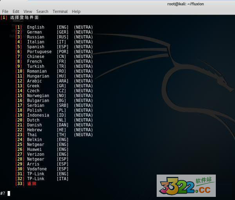Image resolution: width=235 pixels, height=200 pixels.
Task: Click the Czech language entry
Action: (33, 91)
